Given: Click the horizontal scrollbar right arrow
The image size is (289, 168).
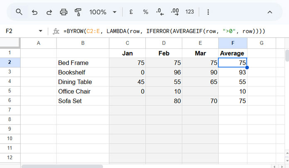Looking at the screenshot, I should 282,166.
